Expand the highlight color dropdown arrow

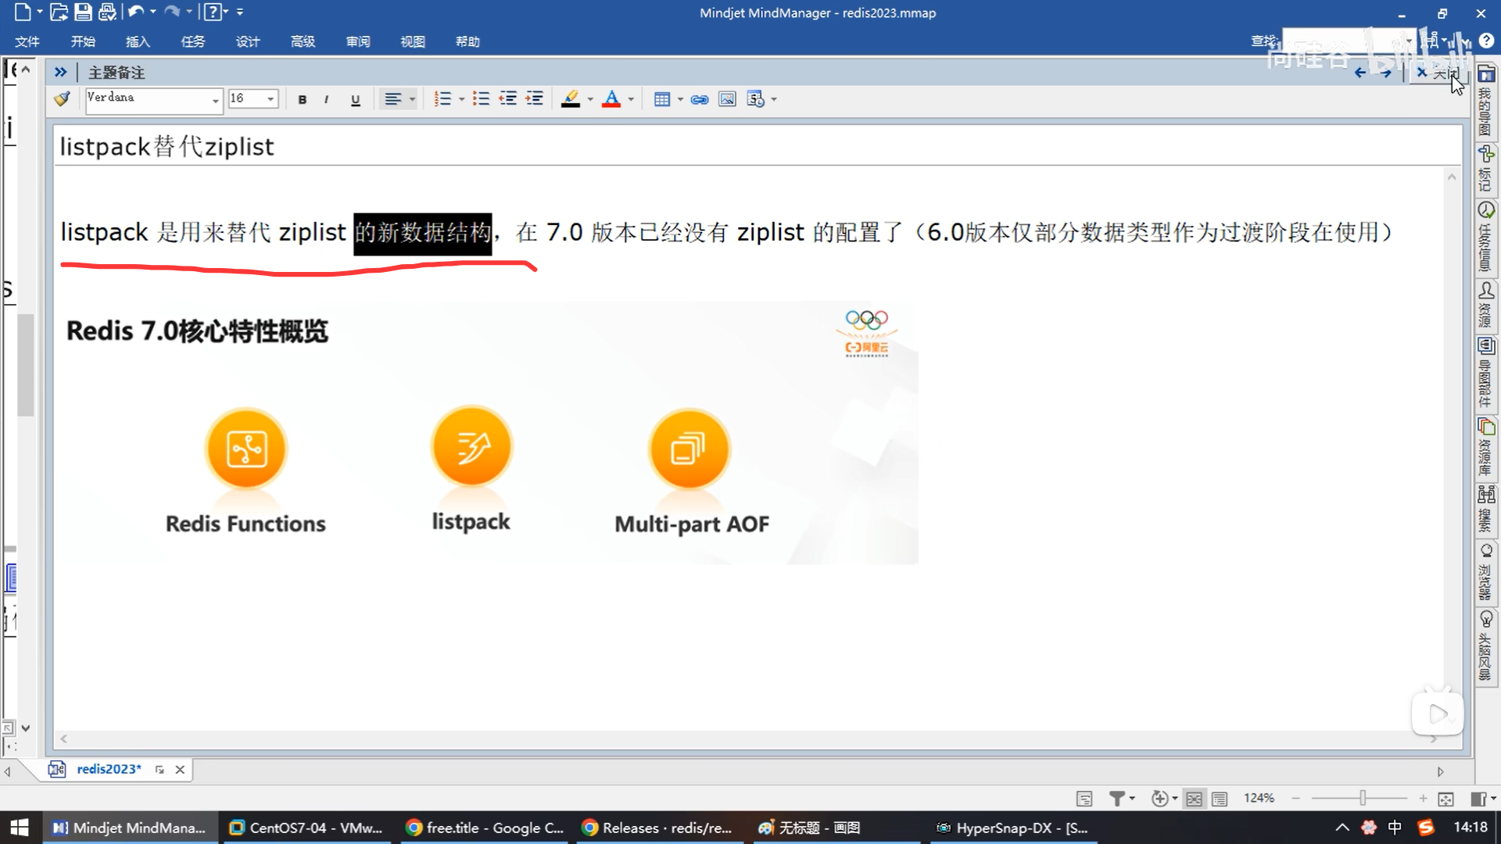pyautogui.click(x=590, y=99)
